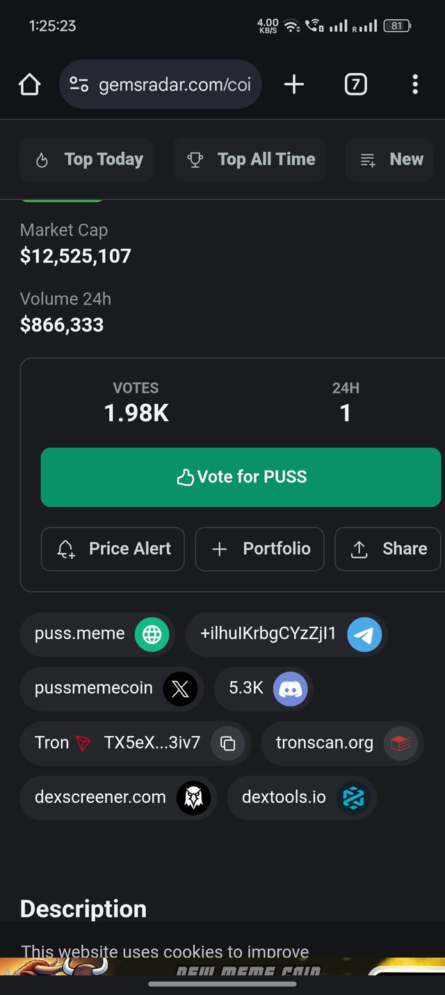Screen dimensions: 445x995
Task: Open the X pussmemecoin profile icon
Action: point(180,689)
